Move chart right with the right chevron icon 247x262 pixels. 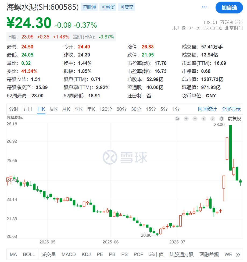click(x=213, y=119)
